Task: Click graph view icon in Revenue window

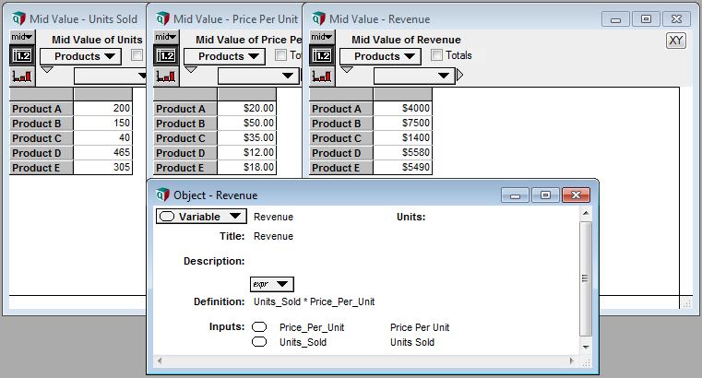Action: 322,77
